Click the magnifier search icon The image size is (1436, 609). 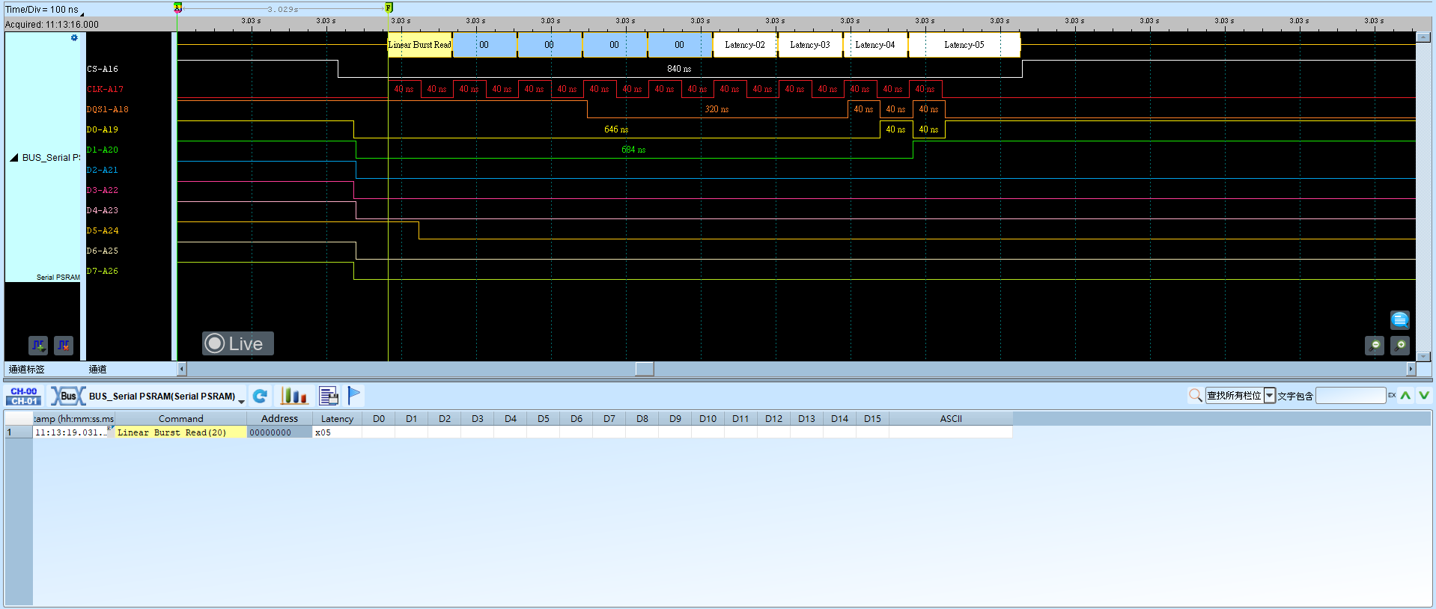1195,395
